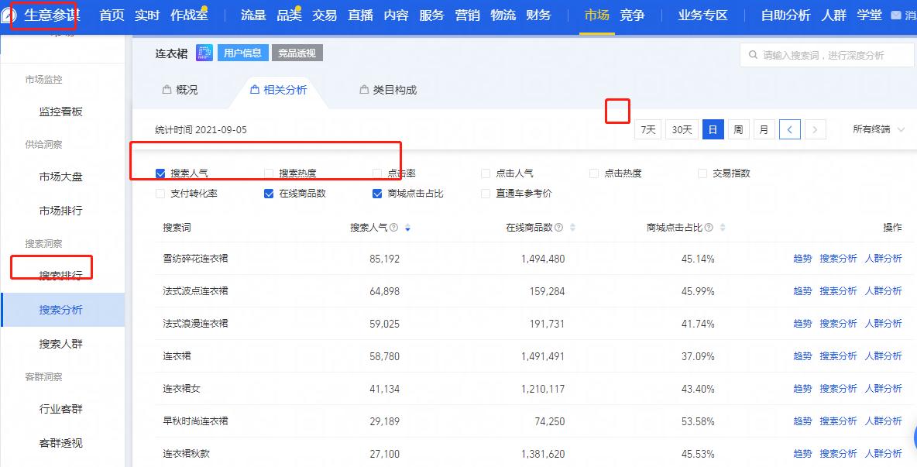
Task: Click the next-date chevron arrow
Action: click(814, 129)
